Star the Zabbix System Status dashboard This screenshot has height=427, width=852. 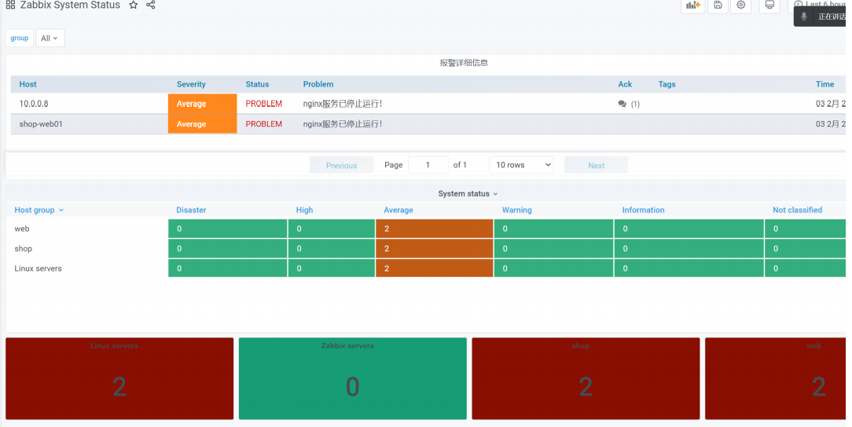[x=133, y=5]
